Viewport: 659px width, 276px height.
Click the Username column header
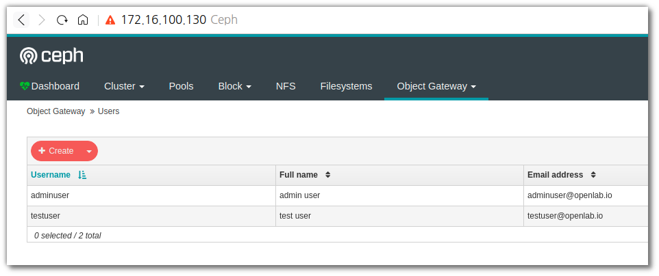pyautogui.click(x=151, y=175)
